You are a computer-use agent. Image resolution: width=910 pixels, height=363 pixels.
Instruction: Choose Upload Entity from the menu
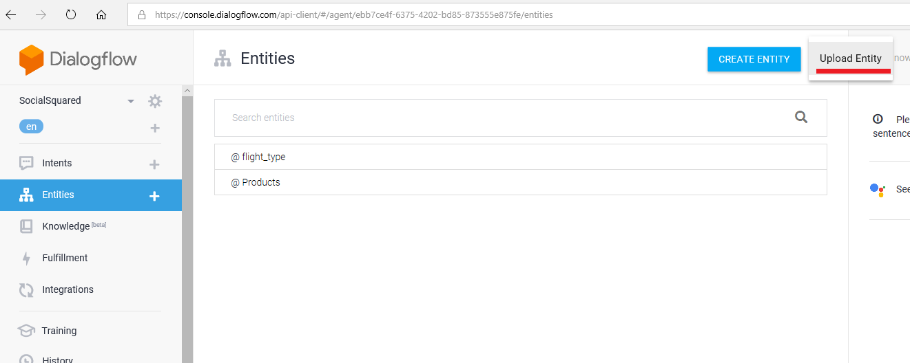point(850,58)
